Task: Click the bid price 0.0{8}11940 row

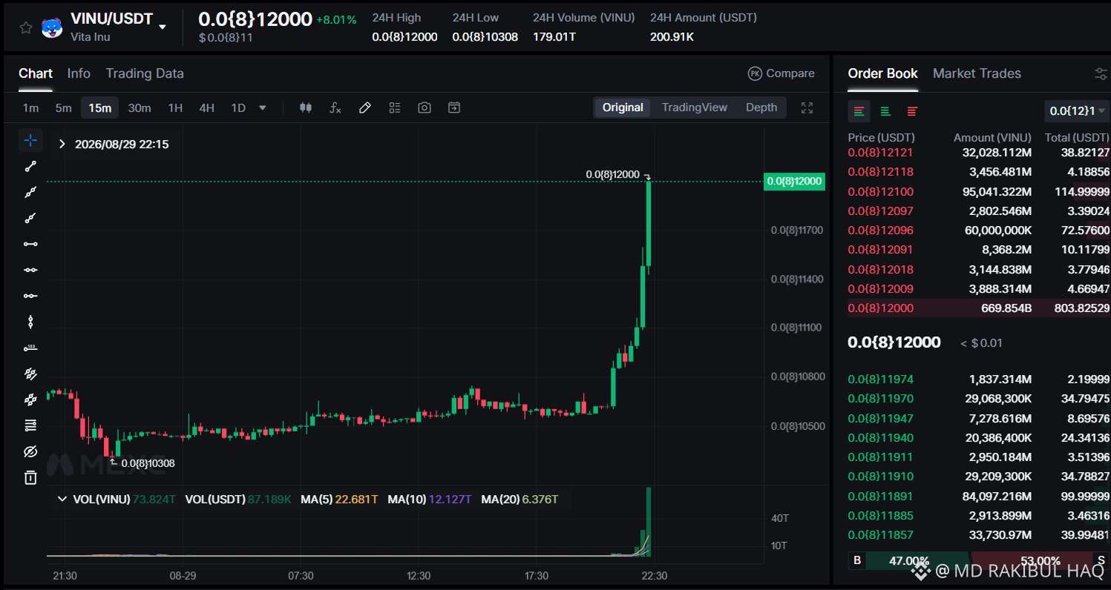Action: [x=979, y=438]
